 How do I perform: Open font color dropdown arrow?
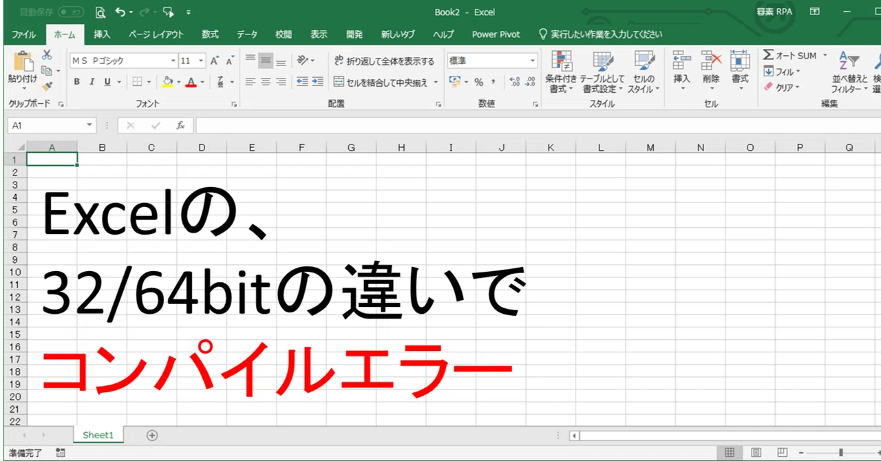tap(202, 82)
